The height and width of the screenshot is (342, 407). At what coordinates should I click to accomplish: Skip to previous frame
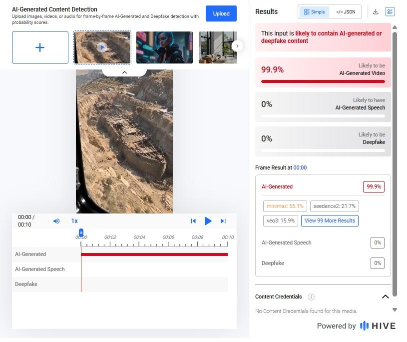click(x=193, y=221)
